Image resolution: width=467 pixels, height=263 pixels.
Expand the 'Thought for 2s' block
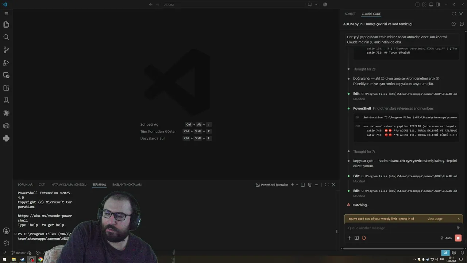pyautogui.click(x=364, y=69)
